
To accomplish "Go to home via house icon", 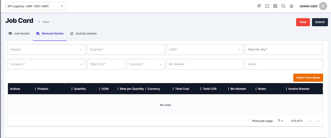I will [291, 6].
